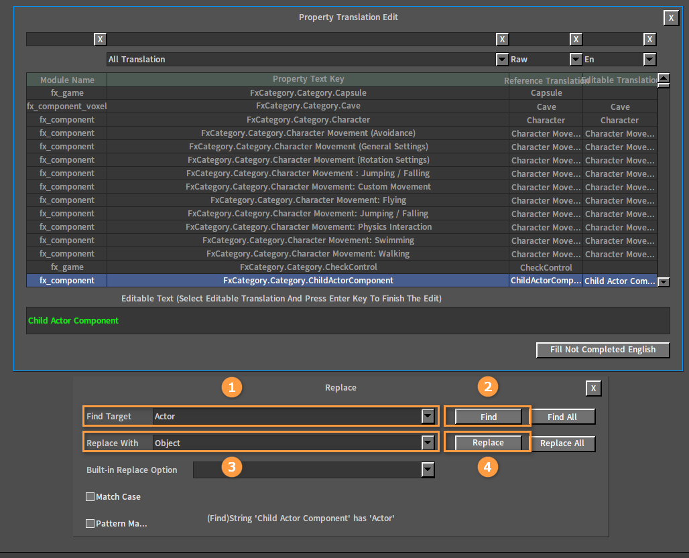Viewport: 689px width, 558px height.
Task: Click the Module Name filter input
Action: click(x=60, y=39)
